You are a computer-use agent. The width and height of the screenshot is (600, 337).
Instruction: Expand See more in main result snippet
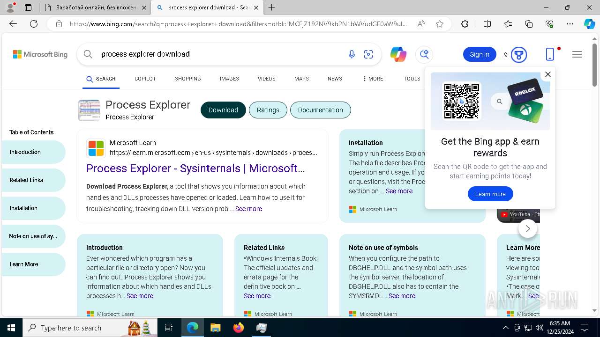click(248, 209)
